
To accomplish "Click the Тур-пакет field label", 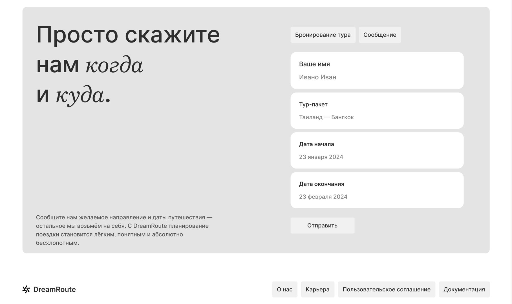I will pyautogui.click(x=313, y=104).
